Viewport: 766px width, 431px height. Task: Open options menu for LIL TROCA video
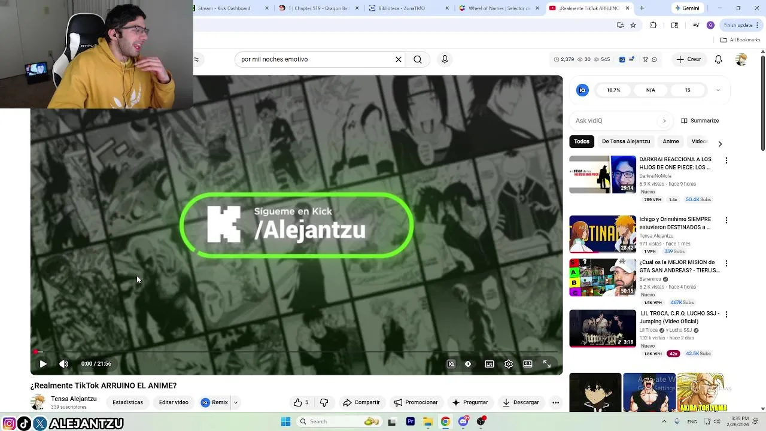click(x=727, y=314)
